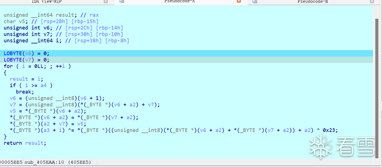Click the opening brace of the for loop
This screenshot has height=167, width=382.
click(x=5, y=73)
